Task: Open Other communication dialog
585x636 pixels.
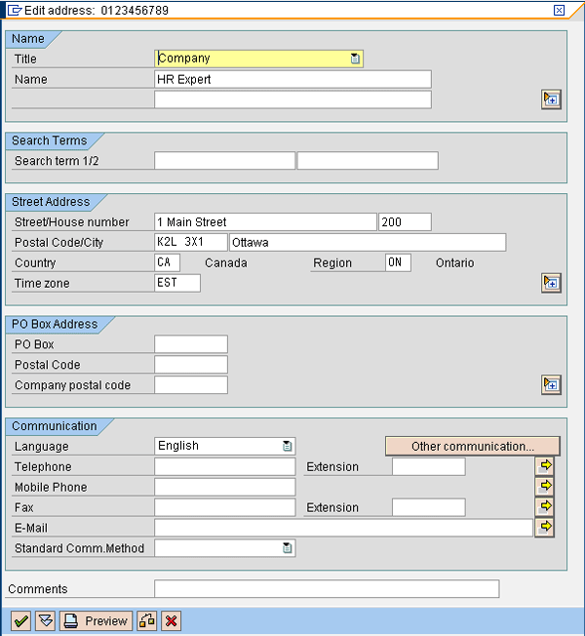Action: [473, 446]
